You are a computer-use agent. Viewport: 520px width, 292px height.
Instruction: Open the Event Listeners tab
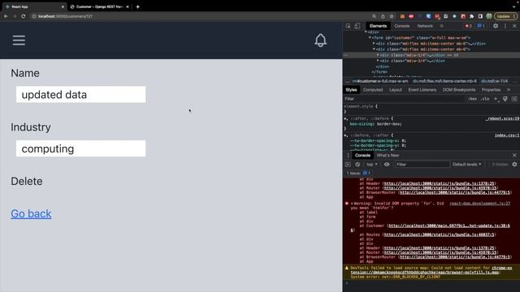(x=422, y=90)
